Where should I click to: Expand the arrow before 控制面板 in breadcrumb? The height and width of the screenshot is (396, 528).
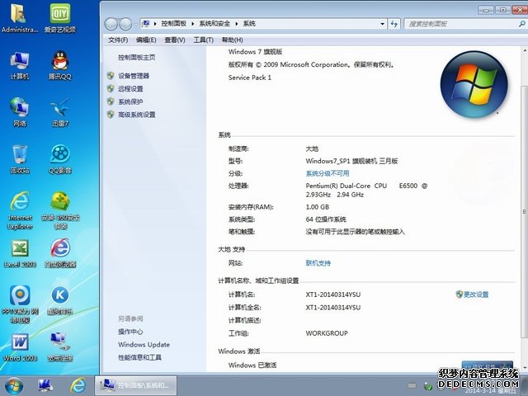pyautogui.click(x=155, y=24)
